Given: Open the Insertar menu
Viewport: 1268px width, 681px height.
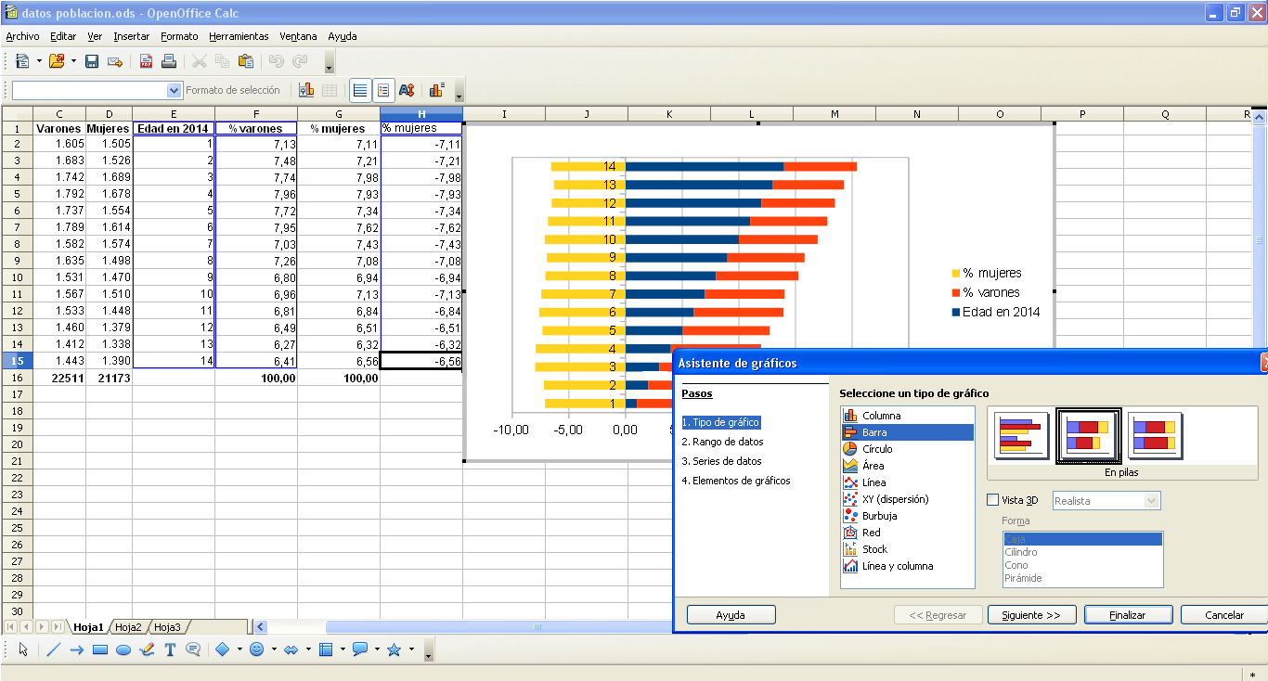Looking at the screenshot, I should [131, 36].
